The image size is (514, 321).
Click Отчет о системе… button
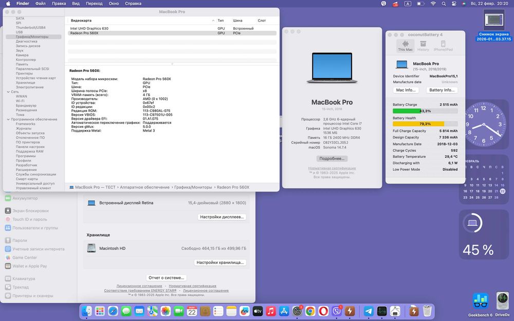point(166,278)
